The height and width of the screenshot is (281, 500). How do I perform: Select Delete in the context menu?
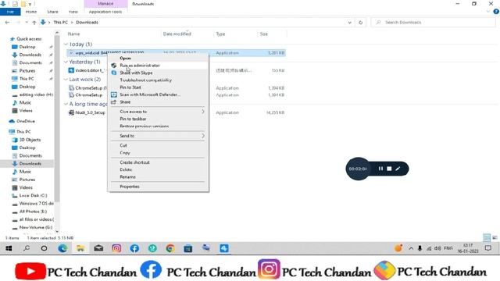(x=126, y=169)
